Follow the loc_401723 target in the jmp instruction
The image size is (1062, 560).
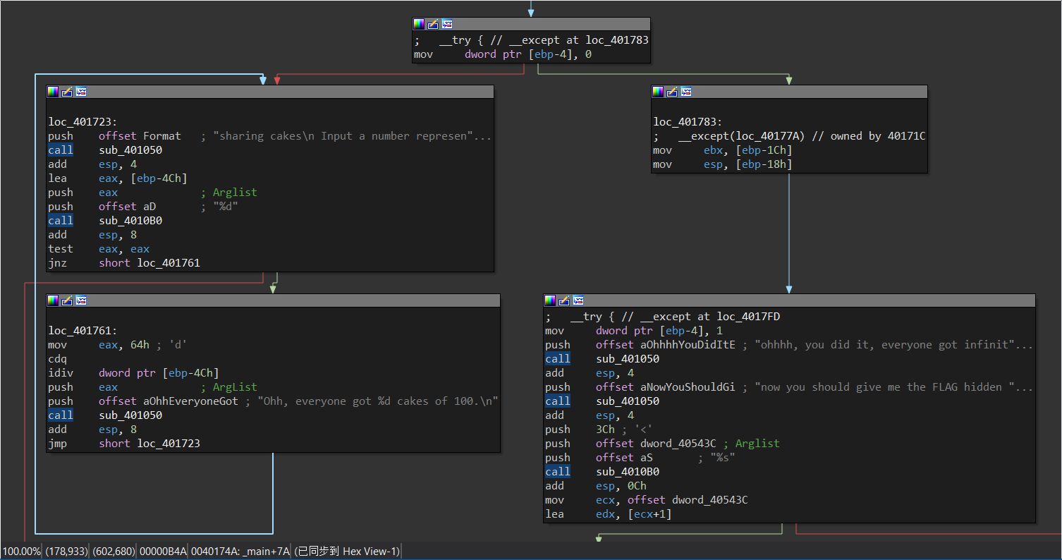(169, 444)
